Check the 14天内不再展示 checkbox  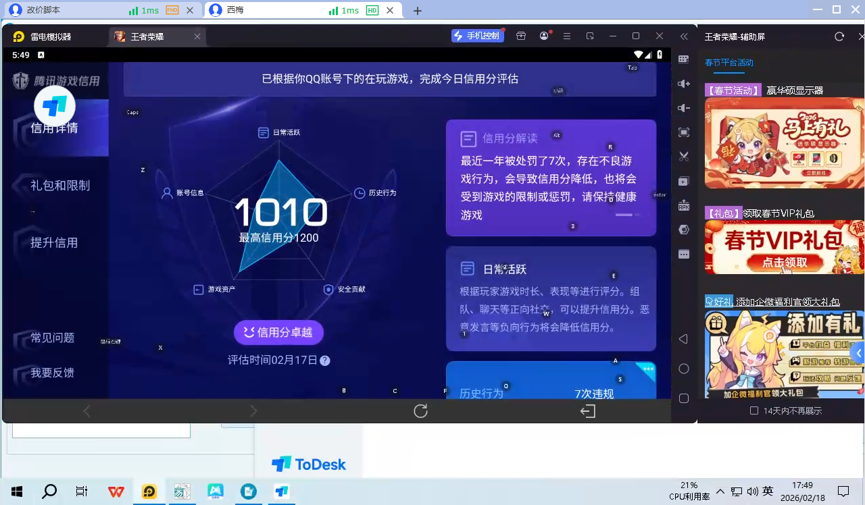[754, 410]
